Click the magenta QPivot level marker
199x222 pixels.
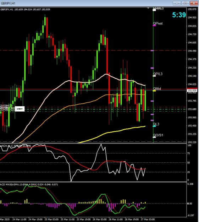pos(154,26)
